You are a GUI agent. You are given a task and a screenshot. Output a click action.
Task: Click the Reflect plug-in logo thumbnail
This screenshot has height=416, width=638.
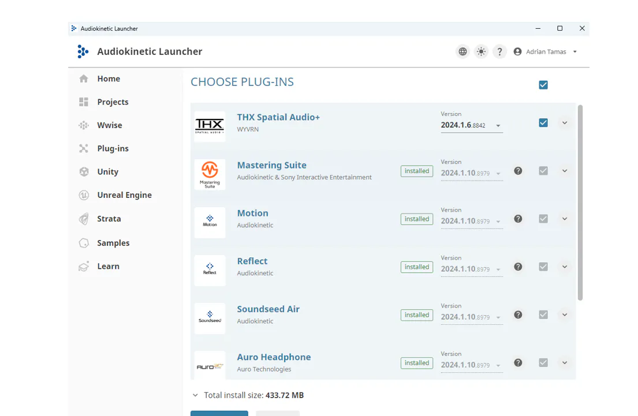210,271
